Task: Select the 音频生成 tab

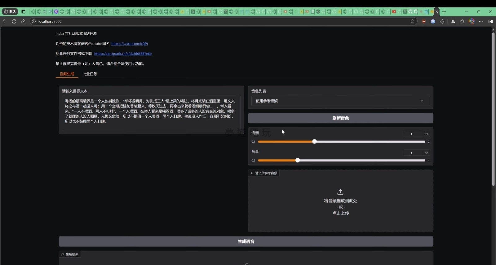Action: (x=67, y=74)
